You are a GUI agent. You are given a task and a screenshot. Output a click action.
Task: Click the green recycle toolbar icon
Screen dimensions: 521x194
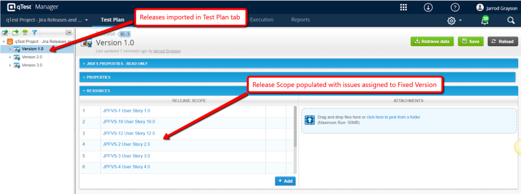point(25,33)
